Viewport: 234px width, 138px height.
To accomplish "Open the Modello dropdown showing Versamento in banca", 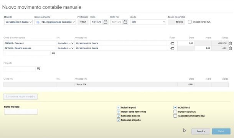I will coord(18,22).
